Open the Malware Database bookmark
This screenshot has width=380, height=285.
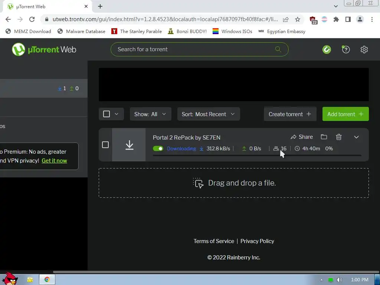[x=81, y=31]
